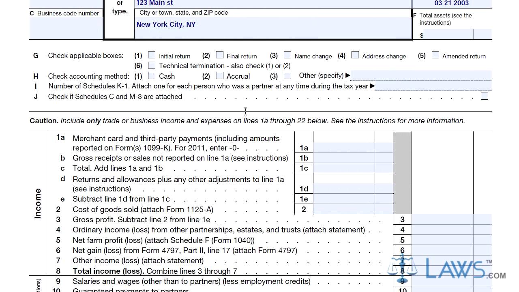Screen dimensions: 519x292
Task: Click the line 3 gross profit field
Action: click(442, 219)
